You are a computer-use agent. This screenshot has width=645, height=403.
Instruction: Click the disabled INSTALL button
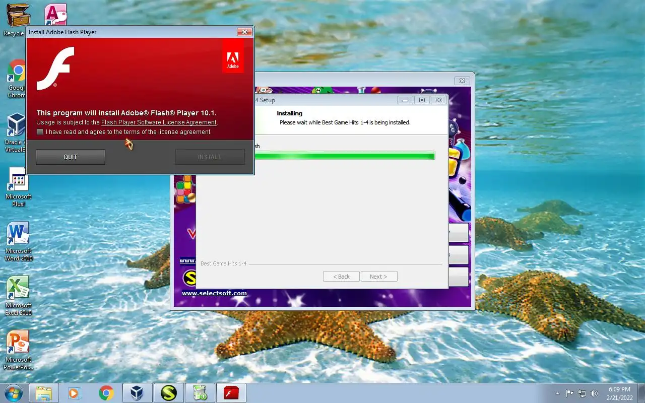pos(210,157)
